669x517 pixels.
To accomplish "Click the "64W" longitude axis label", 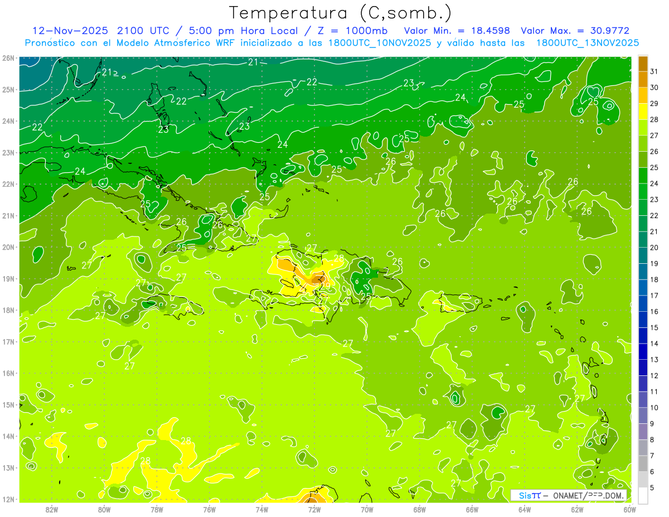I will [525, 509].
